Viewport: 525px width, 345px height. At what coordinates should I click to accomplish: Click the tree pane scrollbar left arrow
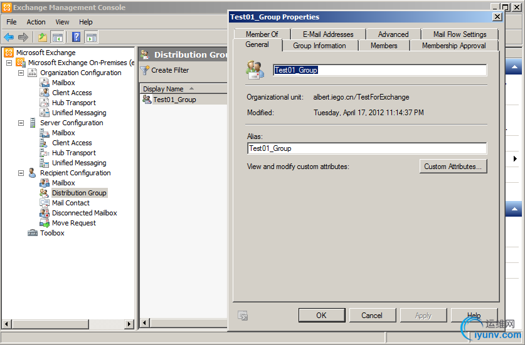click(x=7, y=324)
